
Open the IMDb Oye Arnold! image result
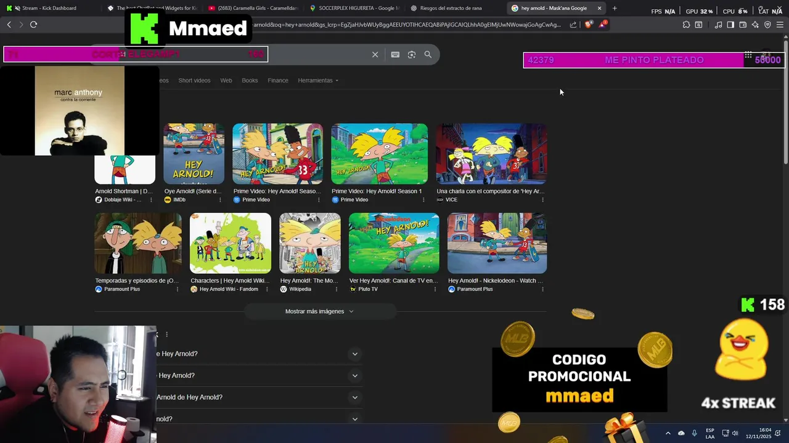[194, 154]
